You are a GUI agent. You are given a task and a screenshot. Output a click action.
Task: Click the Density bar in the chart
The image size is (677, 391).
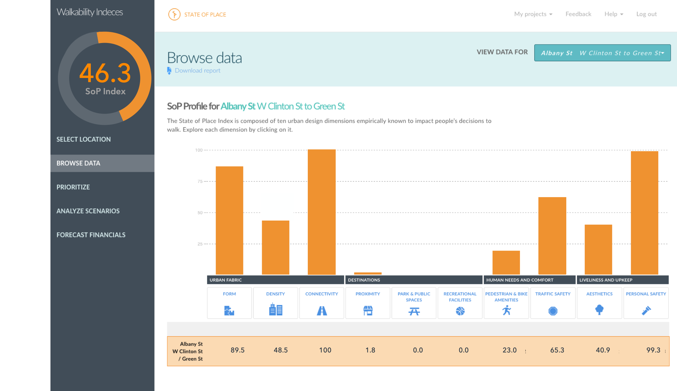click(x=275, y=248)
